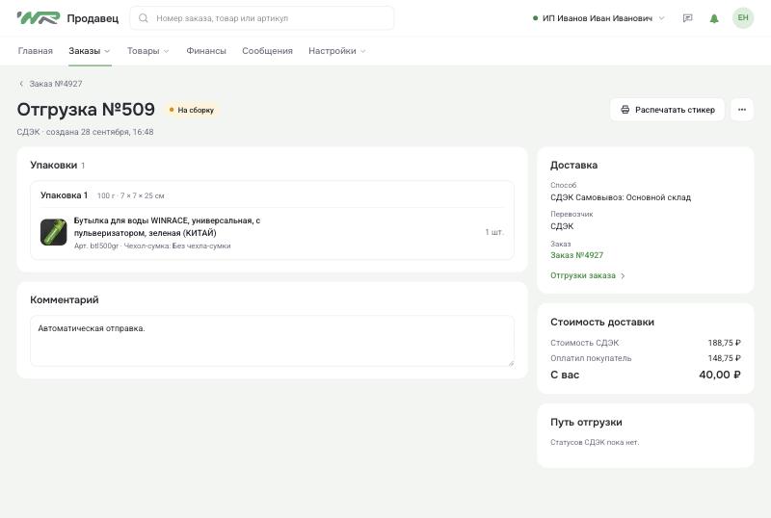Click the 148,75 ₽ Оплатил покупатель value
This screenshot has width=771, height=518.
(x=725, y=358)
